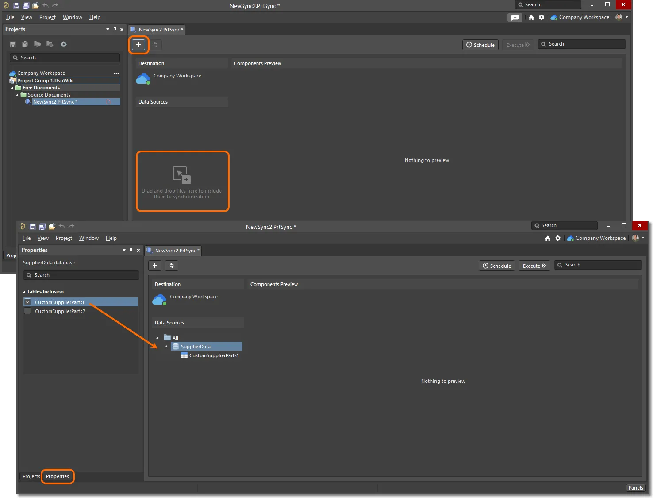Click the copy documents icon in the Projects panel toolbar
This screenshot has width=653, height=498.
25,44
